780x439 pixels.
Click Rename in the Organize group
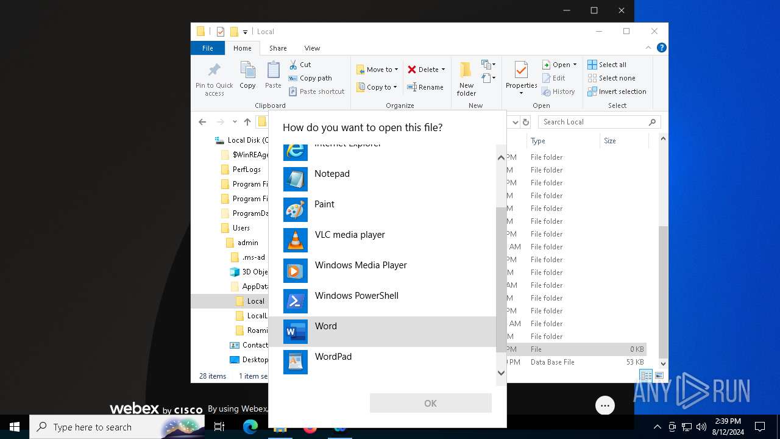tap(425, 87)
